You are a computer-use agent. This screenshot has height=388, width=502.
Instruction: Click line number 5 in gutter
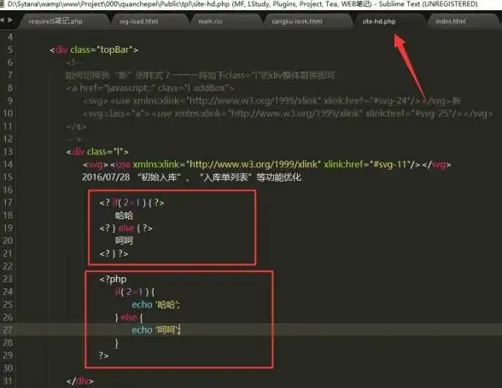tap(10, 49)
